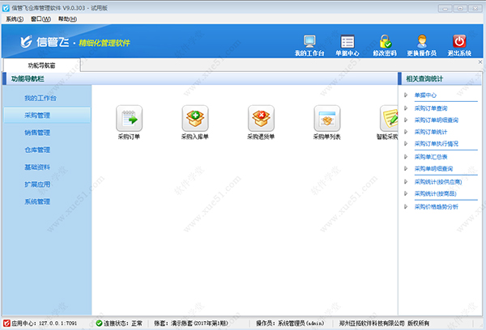486x330 pixels.
Task: Open the 采购单列表 list icon
Action: tap(326, 118)
